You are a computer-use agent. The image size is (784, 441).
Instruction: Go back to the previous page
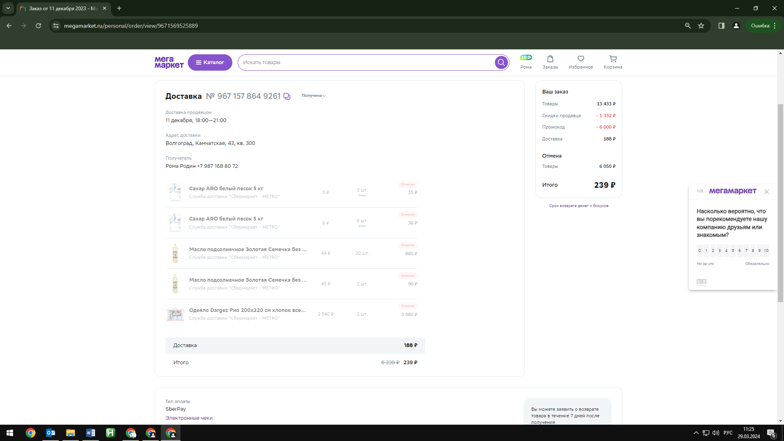(9, 26)
